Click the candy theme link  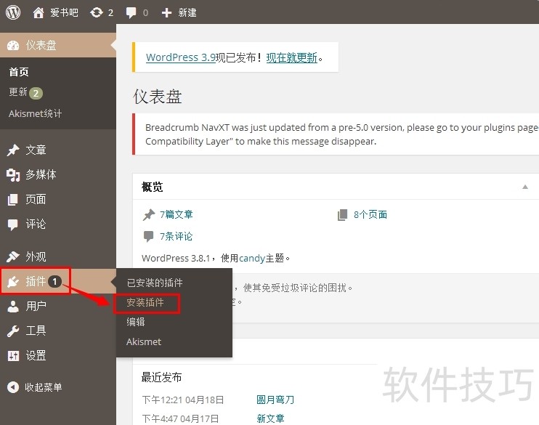(x=252, y=258)
